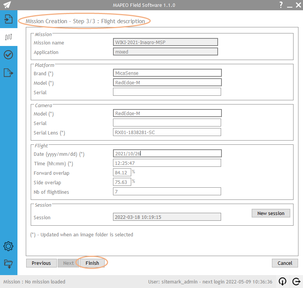The width and height of the screenshot is (303, 288).
Task: Log out using the exit icon
Action: click(x=296, y=282)
